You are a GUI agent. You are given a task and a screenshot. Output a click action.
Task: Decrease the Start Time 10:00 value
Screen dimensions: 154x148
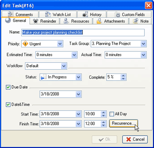[x=104, y=116]
